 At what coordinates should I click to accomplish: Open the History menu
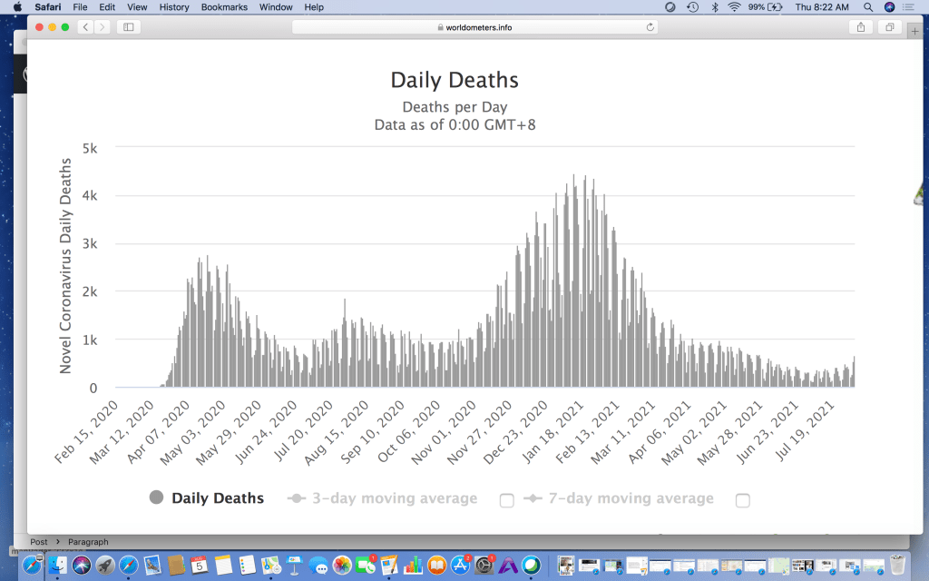coord(174,7)
